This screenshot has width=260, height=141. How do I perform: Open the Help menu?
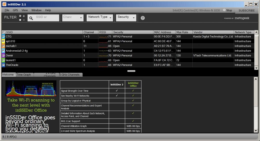pyautogui.click(x=48, y=10)
